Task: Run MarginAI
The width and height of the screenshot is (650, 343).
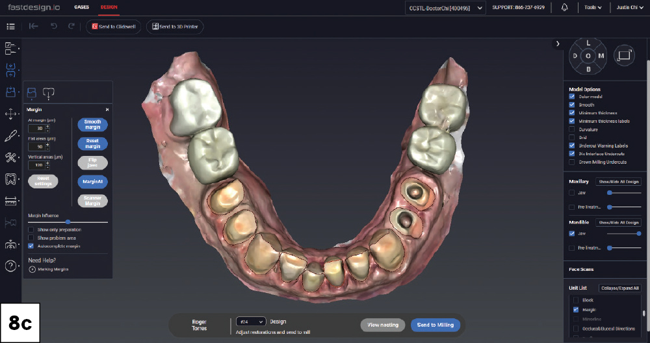Action: pos(92,181)
